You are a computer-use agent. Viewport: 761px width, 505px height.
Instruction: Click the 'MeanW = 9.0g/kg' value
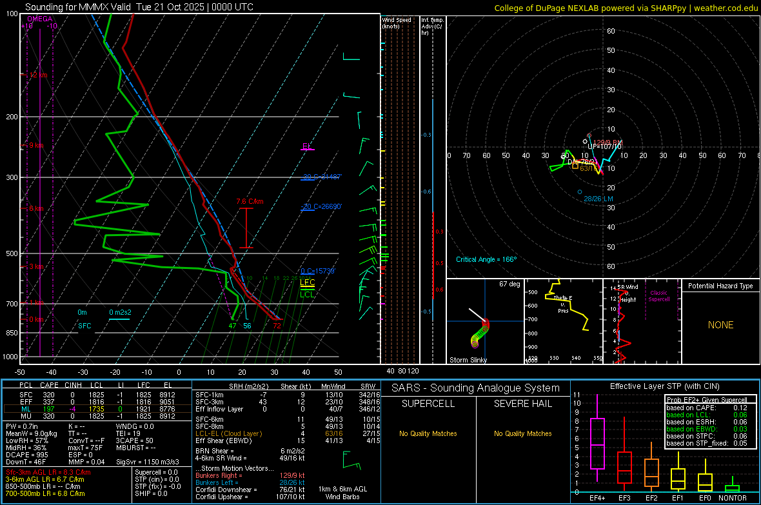[32, 433]
